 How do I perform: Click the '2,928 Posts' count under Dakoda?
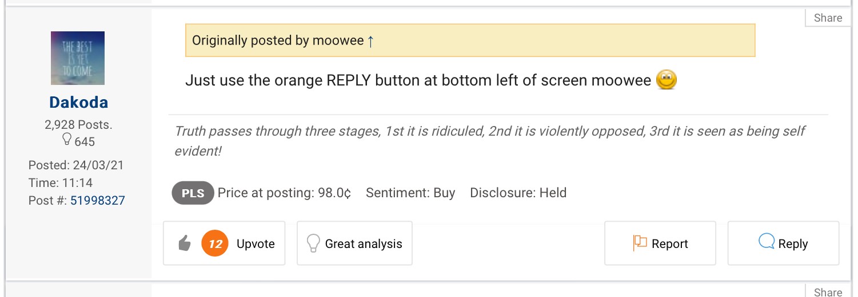click(x=78, y=125)
